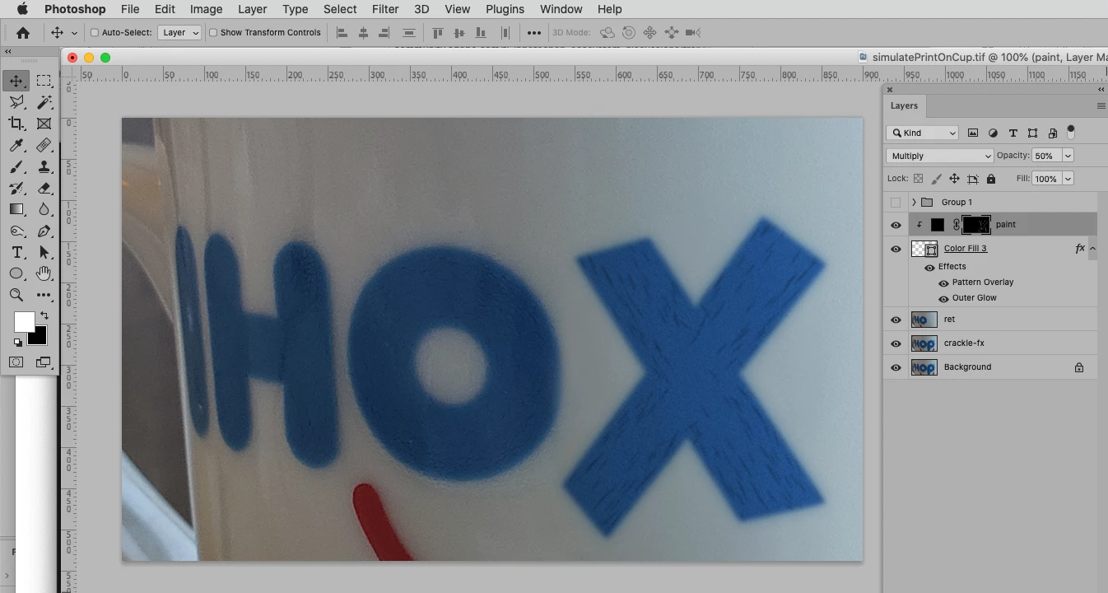Image resolution: width=1108 pixels, height=593 pixels.
Task: Go to Home screen via house icon
Action: tap(22, 33)
